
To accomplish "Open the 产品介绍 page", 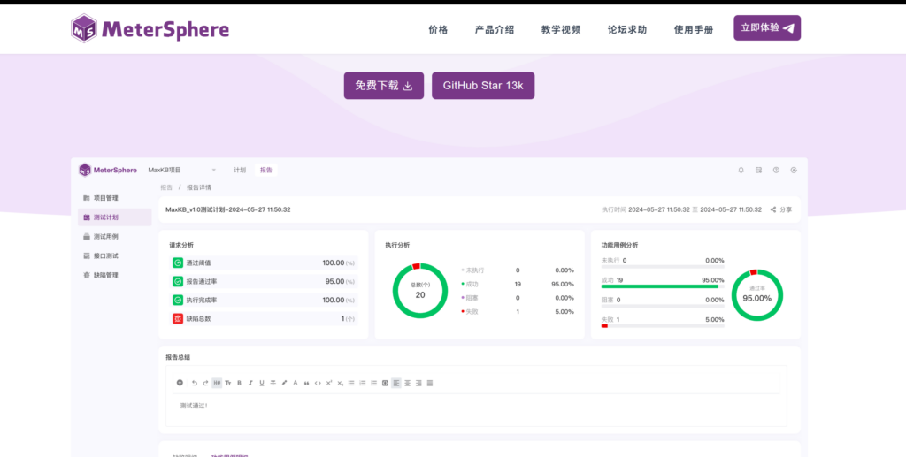I will pos(494,29).
